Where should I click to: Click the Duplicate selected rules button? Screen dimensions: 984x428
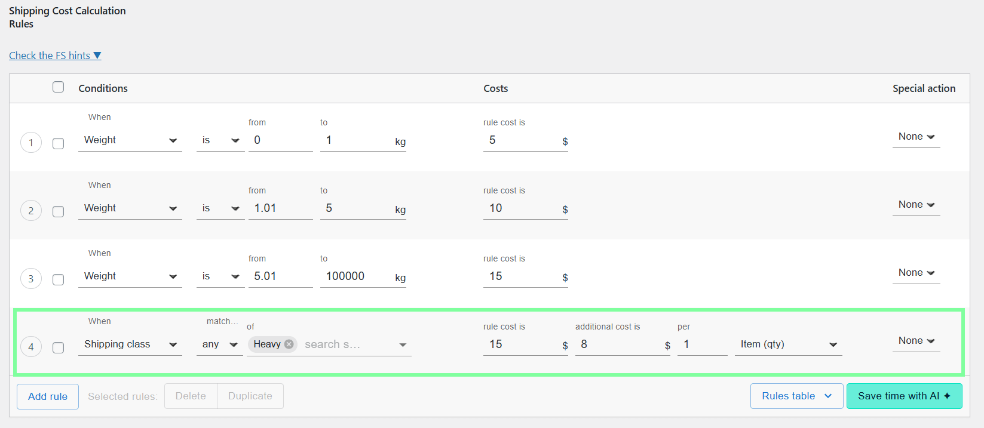point(250,396)
